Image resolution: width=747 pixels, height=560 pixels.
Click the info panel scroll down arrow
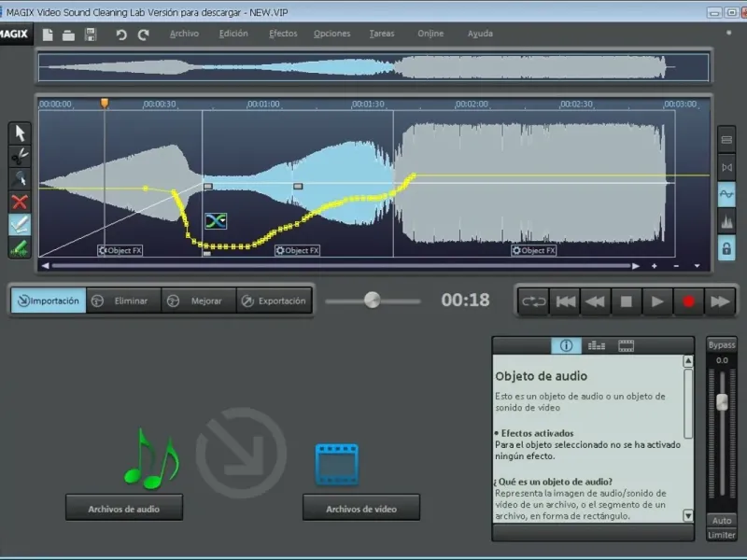click(x=688, y=515)
